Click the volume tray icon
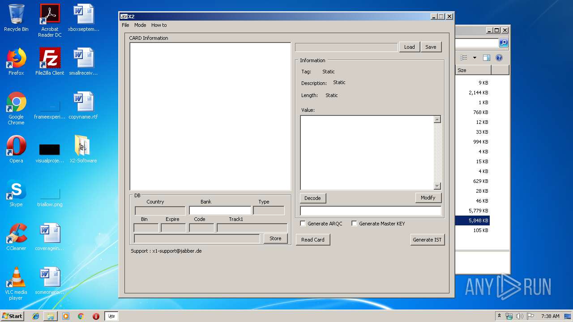This screenshot has width=573, height=322. click(520, 316)
